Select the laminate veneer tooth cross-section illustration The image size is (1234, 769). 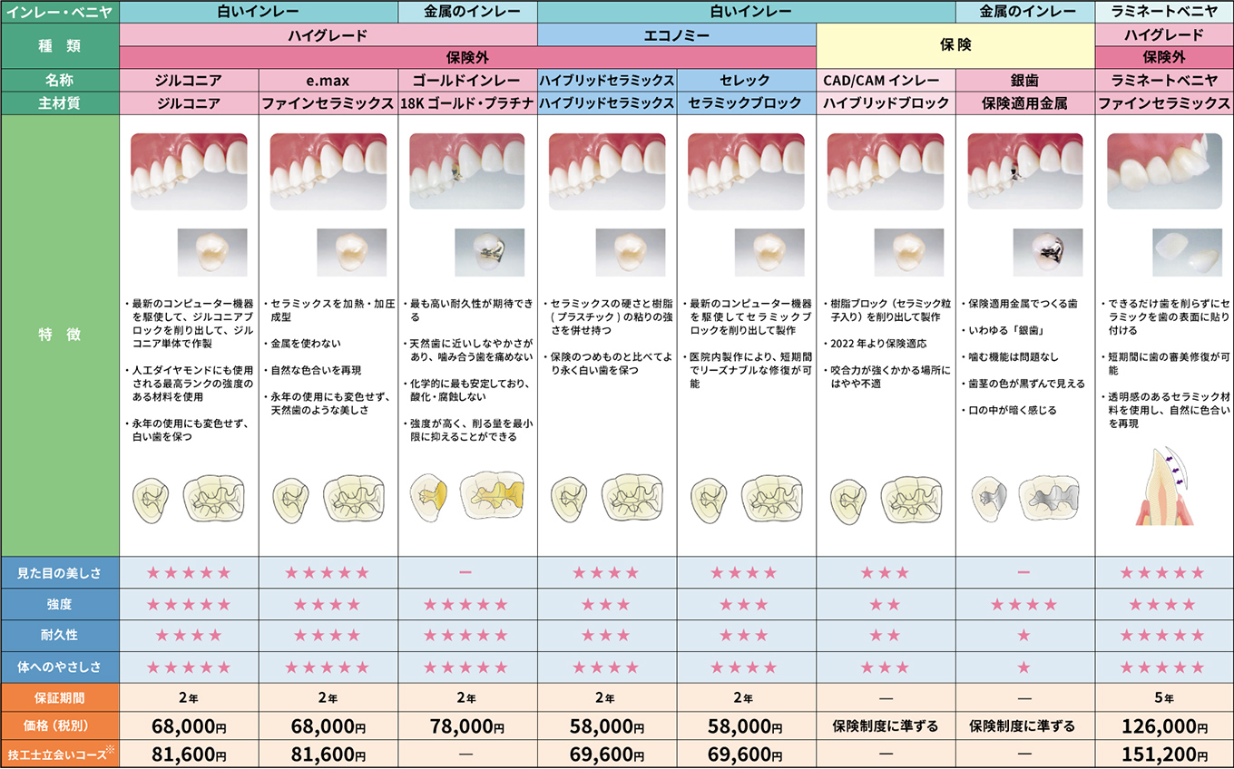(x=1164, y=486)
